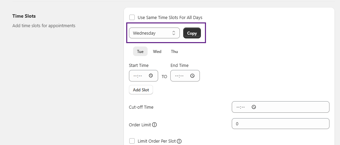Viewport: 340px width, 145px height.
Task: Click the Order Limit number field
Action: point(280,124)
